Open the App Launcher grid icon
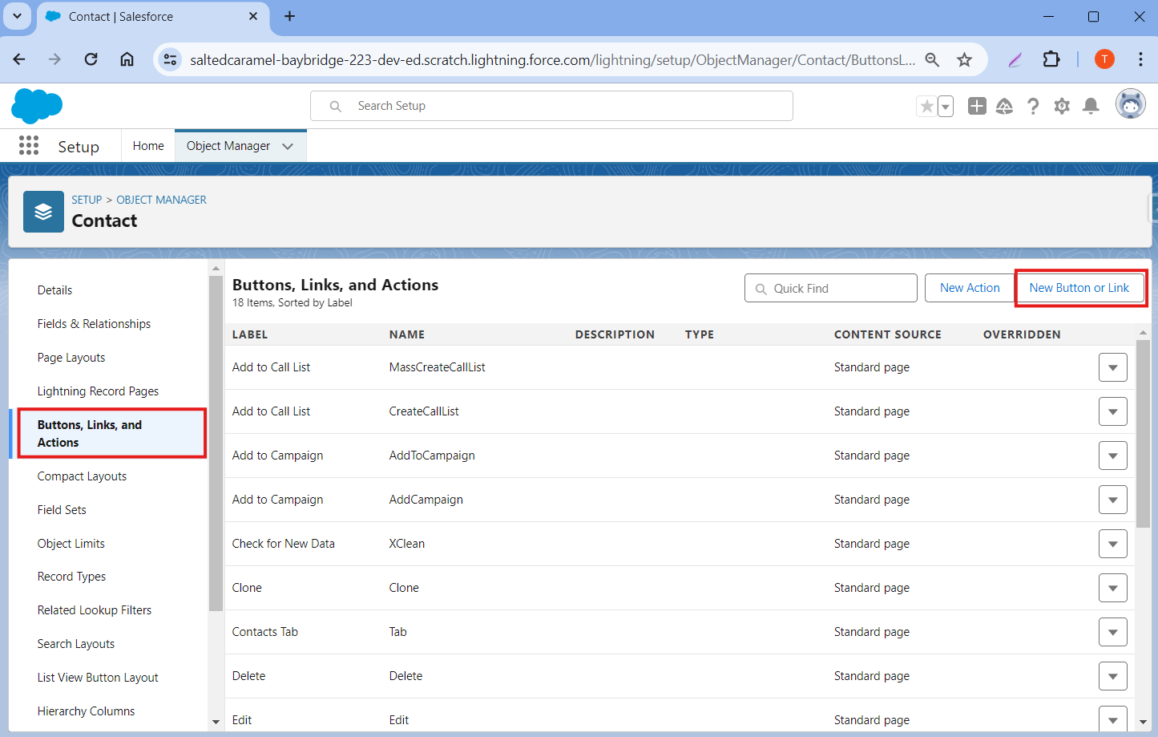The image size is (1158, 737). [x=29, y=145]
